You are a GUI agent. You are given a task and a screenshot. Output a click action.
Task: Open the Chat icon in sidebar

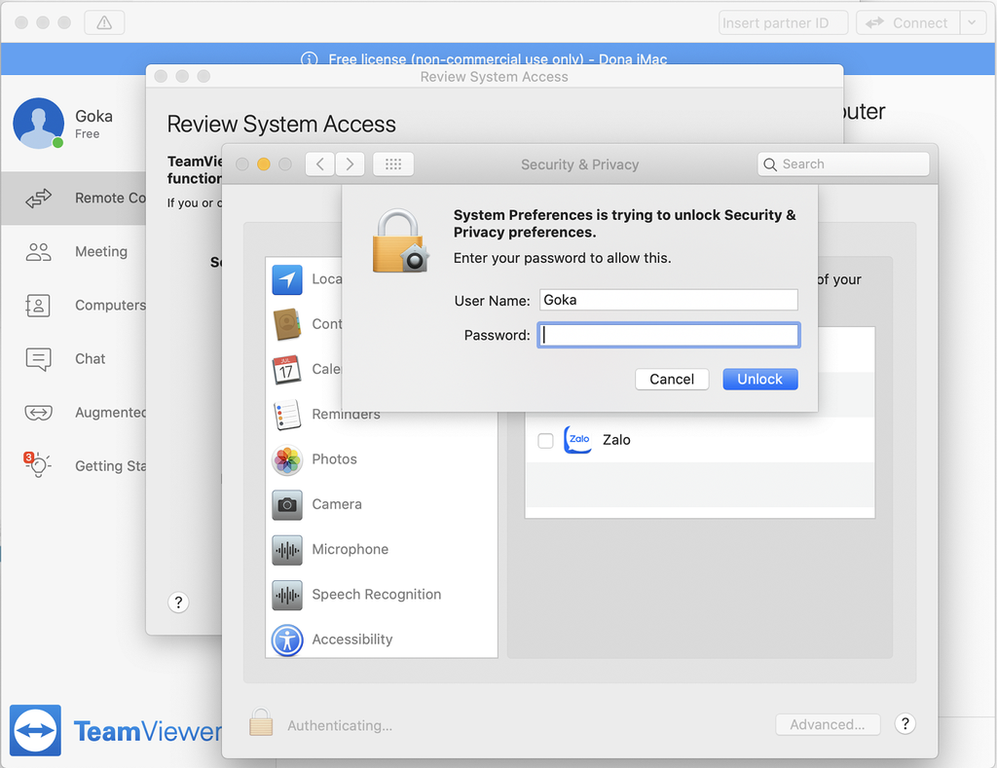(x=39, y=359)
